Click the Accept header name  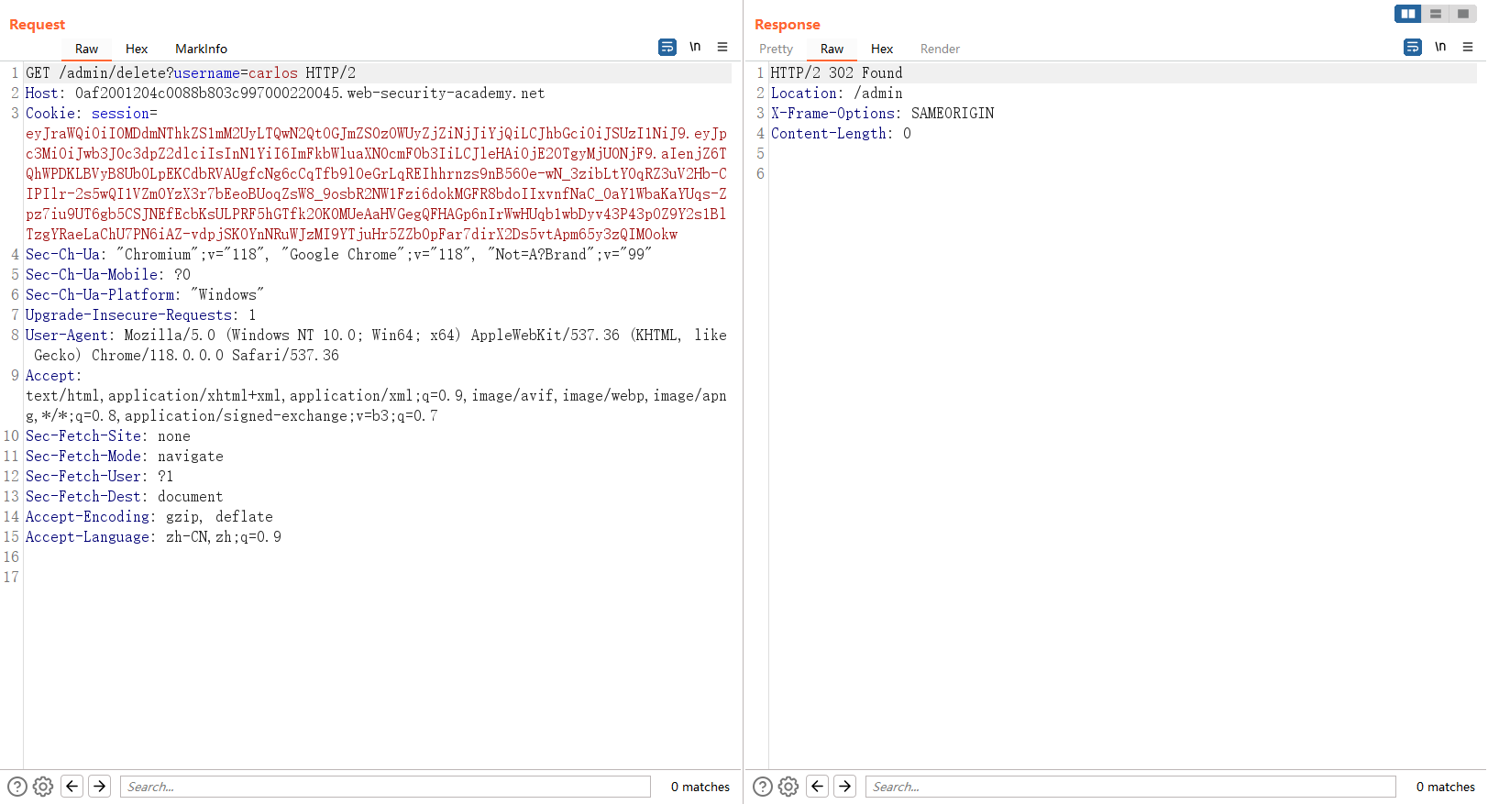pyautogui.click(x=50, y=375)
